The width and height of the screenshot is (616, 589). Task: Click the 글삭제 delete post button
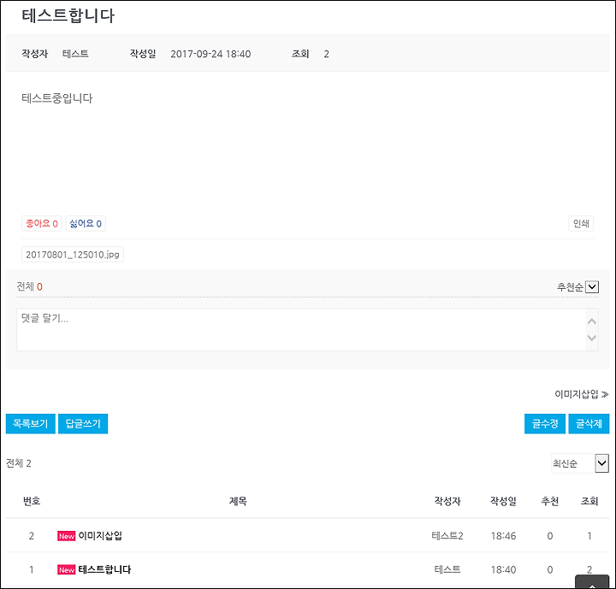pos(589,424)
